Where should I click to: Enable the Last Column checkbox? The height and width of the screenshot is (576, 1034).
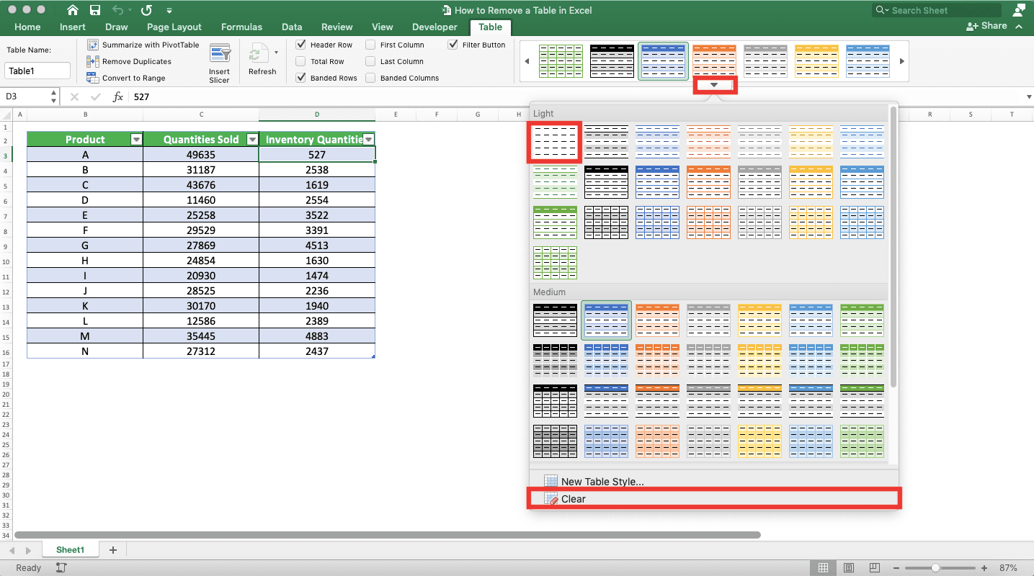point(370,61)
